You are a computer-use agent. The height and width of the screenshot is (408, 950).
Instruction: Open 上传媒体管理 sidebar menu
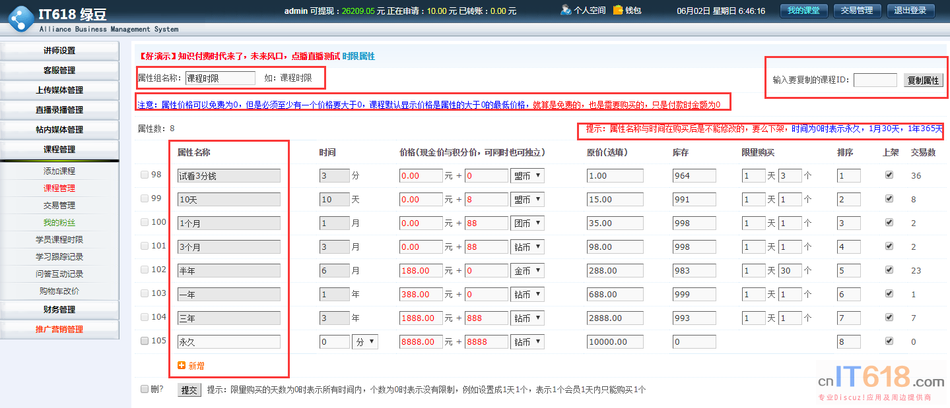(59, 90)
